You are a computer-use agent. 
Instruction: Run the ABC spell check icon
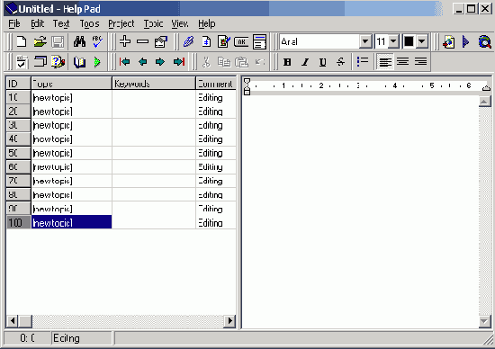point(97,41)
